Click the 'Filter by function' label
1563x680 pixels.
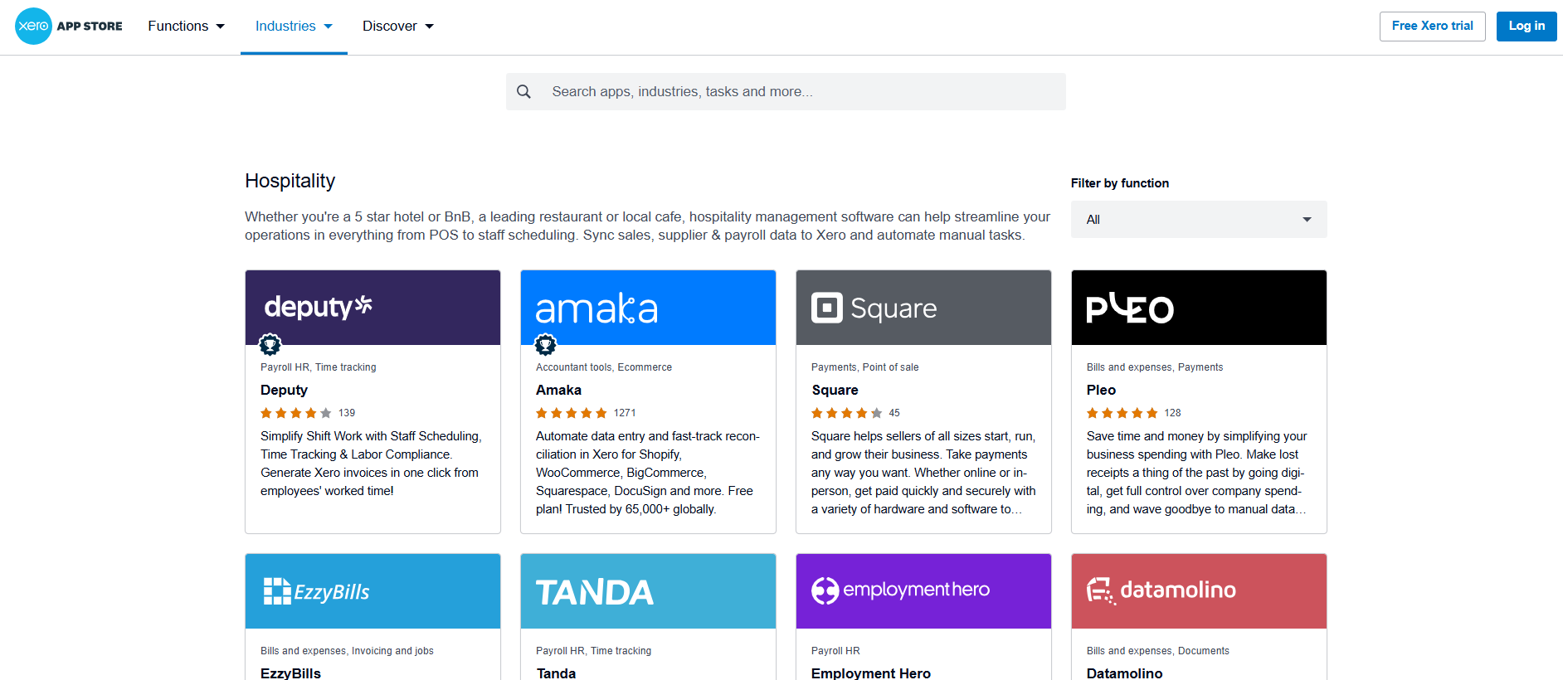pyautogui.click(x=1120, y=183)
